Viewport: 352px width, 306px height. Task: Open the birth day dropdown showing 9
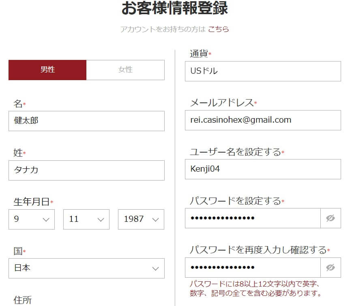pos(32,219)
